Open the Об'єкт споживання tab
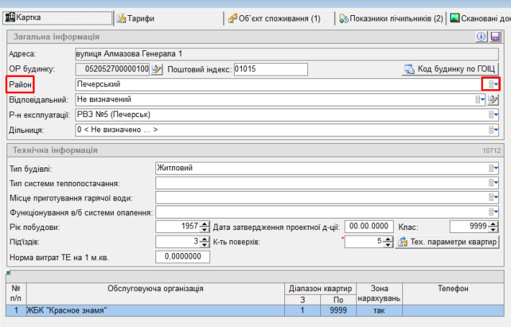 (274, 18)
